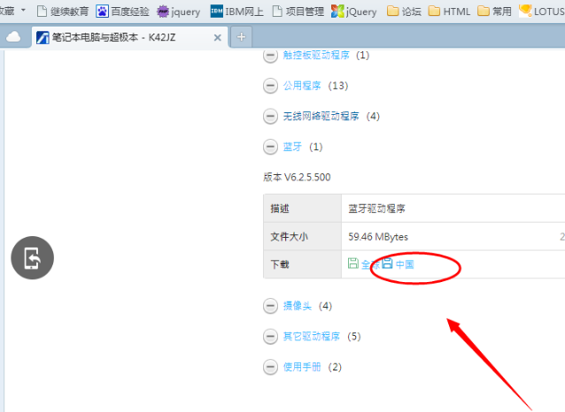565x412 pixels.
Task: Open the 使用手册 category link
Action: tap(302, 367)
